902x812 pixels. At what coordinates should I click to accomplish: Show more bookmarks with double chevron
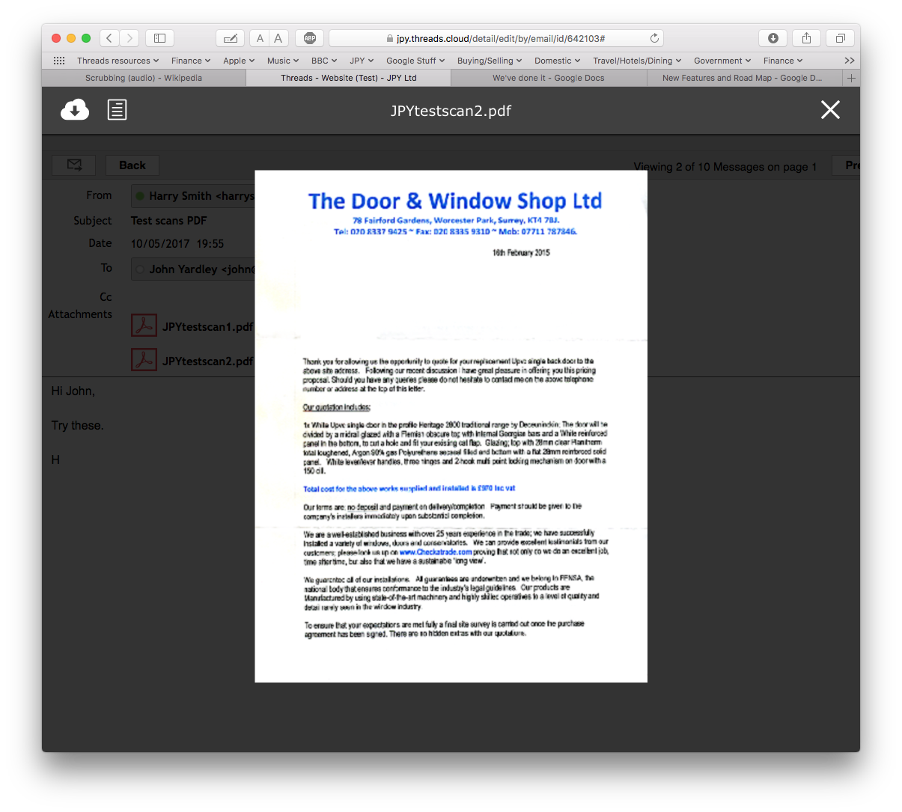point(849,61)
